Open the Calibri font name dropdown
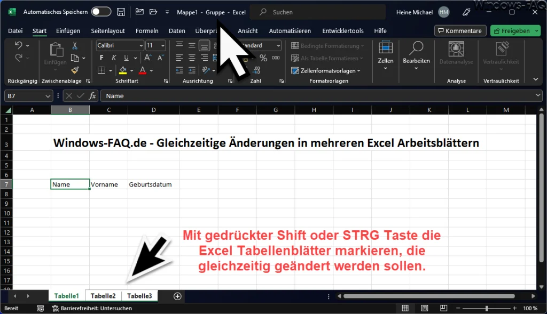Image resolution: width=547 pixels, height=314 pixels. click(141, 46)
